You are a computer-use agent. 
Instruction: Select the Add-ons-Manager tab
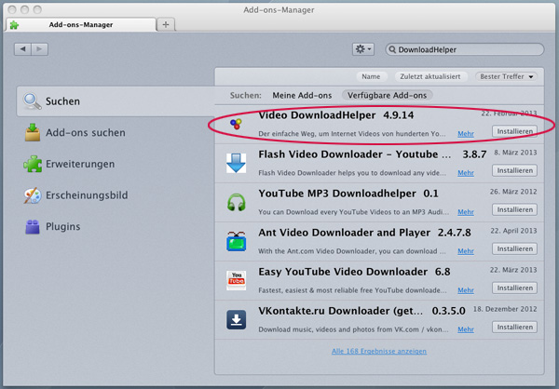pyautogui.click(x=81, y=24)
